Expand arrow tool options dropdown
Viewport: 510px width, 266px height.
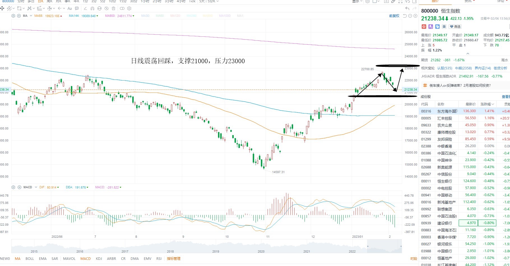(64, 9)
